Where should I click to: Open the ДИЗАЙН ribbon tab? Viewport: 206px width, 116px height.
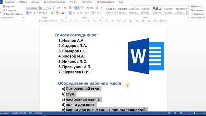35,2
